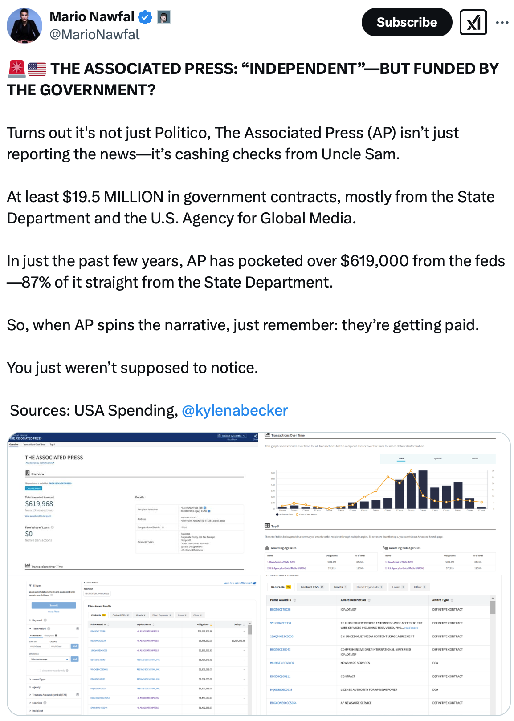Open the Select a date range dropdown

coord(49,659)
